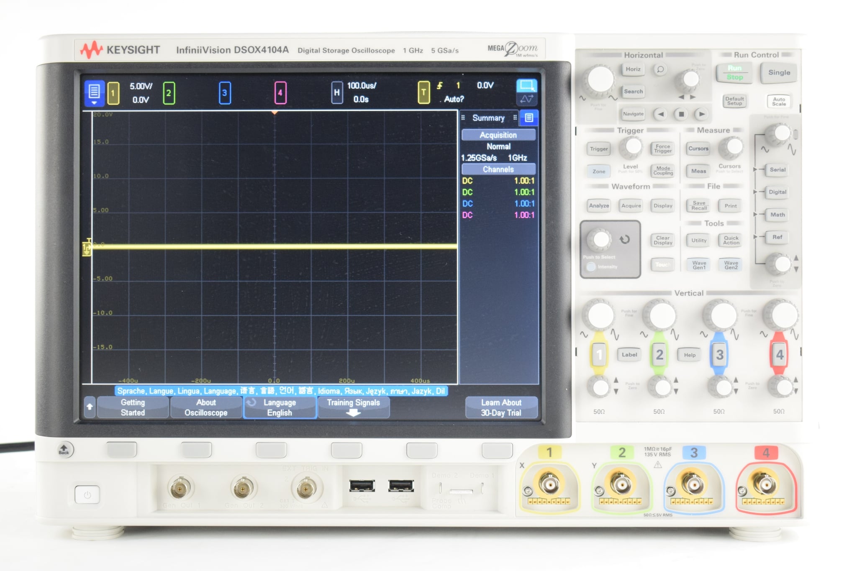Click the navigate backward arrow button
857x571 pixels.
(x=660, y=114)
